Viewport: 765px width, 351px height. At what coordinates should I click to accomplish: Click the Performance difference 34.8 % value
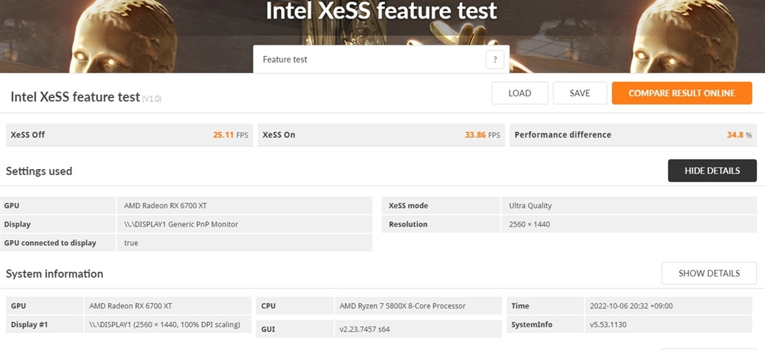click(735, 135)
